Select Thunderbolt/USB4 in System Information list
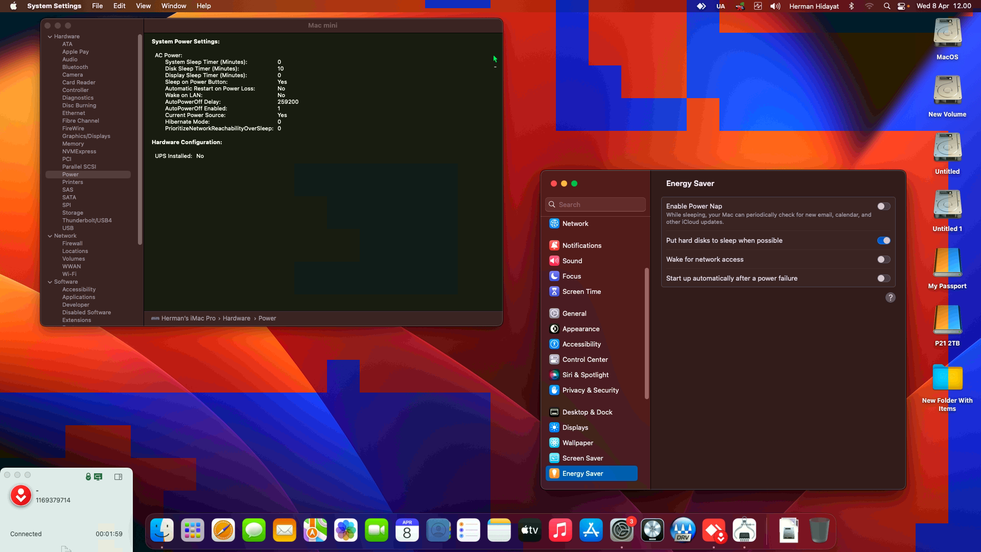Image resolution: width=981 pixels, height=552 pixels. [x=87, y=221]
